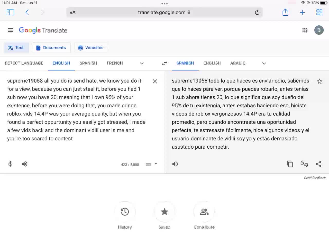Select French as source language
The image size is (329, 246).
pyautogui.click(x=115, y=63)
